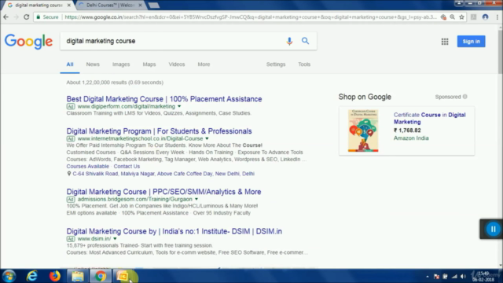Image resolution: width=503 pixels, height=283 pixels.
Task: Open Certificate Course in Digital Marketing product
Action: point(430,118)
